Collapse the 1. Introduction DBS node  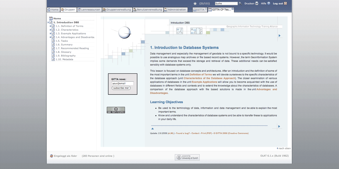coord(48,22)
